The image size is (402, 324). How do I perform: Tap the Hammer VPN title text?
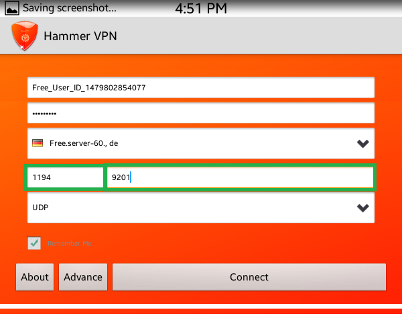pyautogui.click(x=80, y=36)
